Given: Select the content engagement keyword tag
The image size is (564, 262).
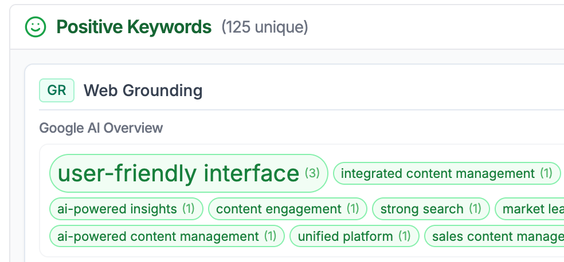Looking at the screenshot, I should (279, 209).
